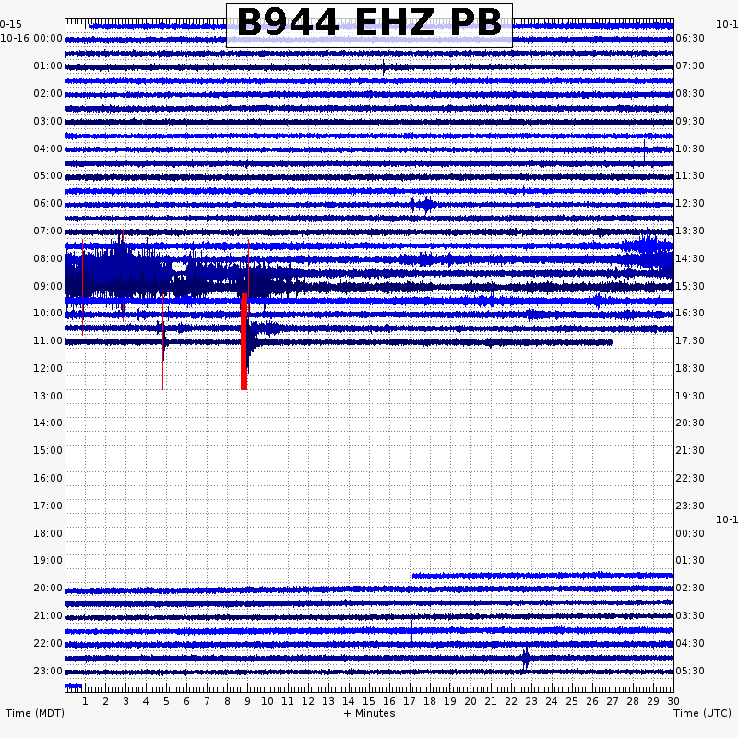Click the 00:30 UTC time label

point(690,533)
